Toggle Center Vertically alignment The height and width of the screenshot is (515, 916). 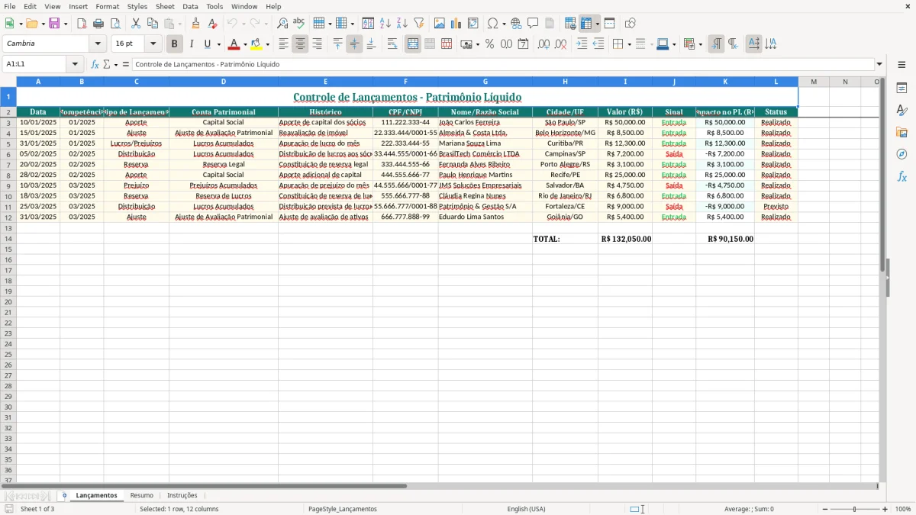[x=354, y=44]
